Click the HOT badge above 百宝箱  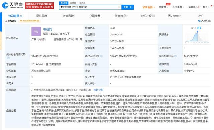(x=168, y=4)
